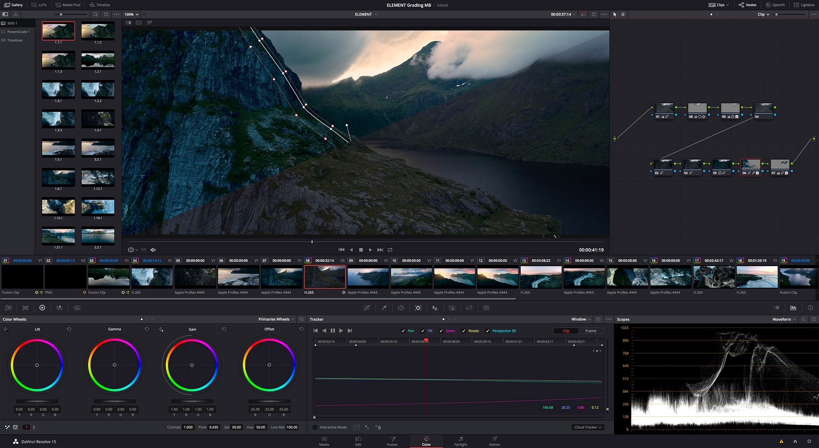Enable Interactive Mode checkbox
Image resolution: width=819 pixels, height=448 pixels.
[315, 427]
